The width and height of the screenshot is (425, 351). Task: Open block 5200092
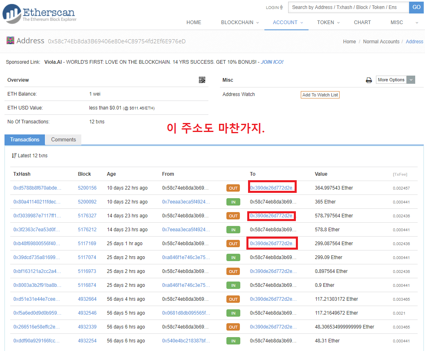87,202
